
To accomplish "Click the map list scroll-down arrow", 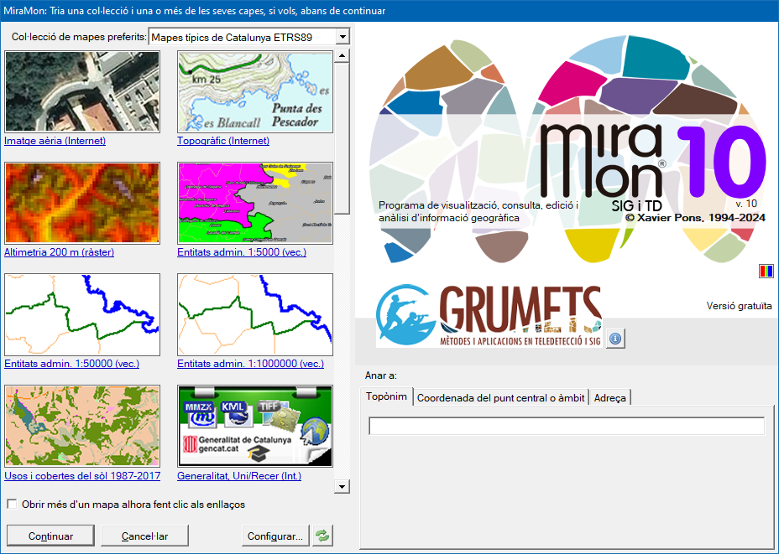I will [342, 487].
